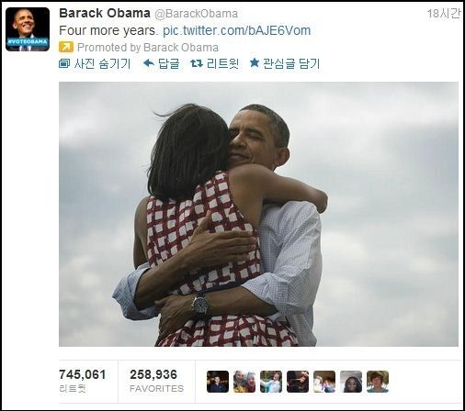Click the 답글 reply button
This screenshot has height=411, width=465.
click(x=169, y=63)
